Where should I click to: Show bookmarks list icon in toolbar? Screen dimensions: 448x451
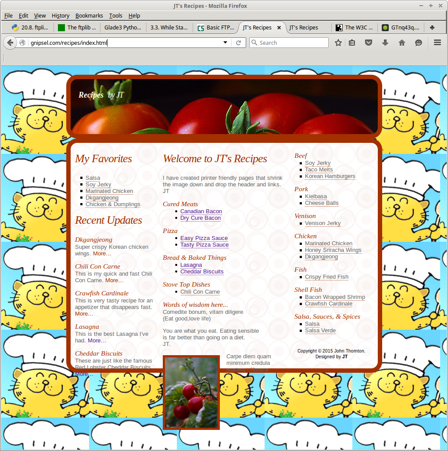coord(352,43)
